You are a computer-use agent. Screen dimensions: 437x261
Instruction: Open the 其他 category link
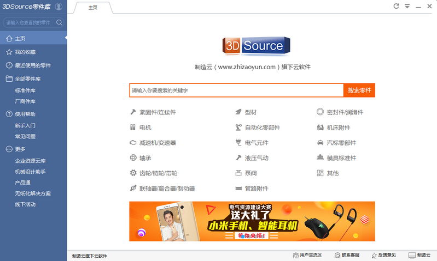(x=333, y=173)
